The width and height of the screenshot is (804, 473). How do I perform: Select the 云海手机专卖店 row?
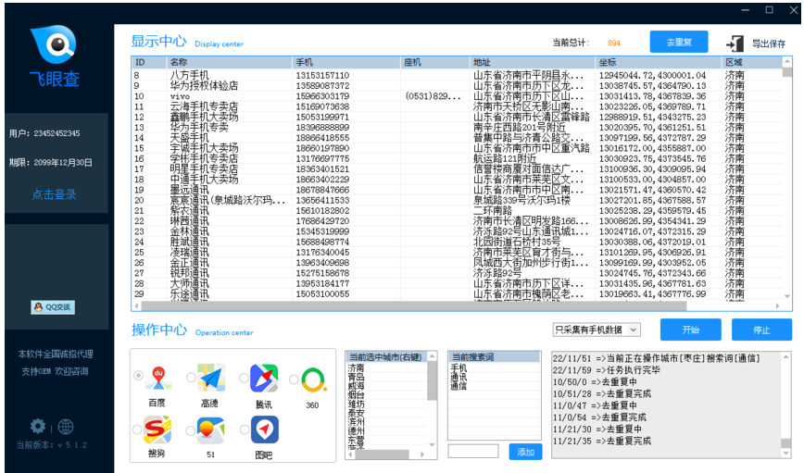click(x=457, y=106)
